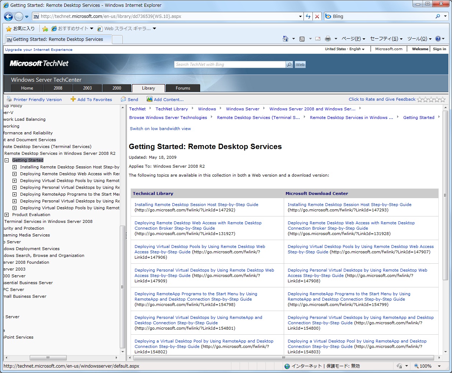
Task: Rate the page with the first star
Action: [420, 99]
